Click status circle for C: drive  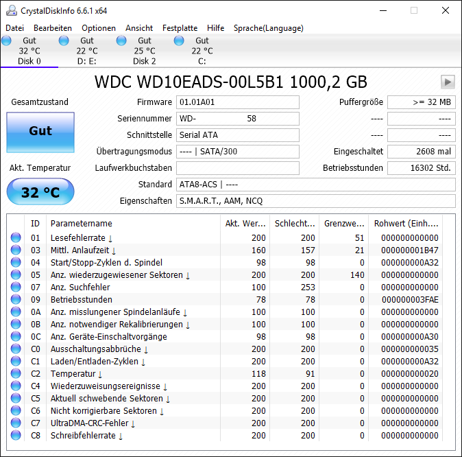[x=179, y=40]
